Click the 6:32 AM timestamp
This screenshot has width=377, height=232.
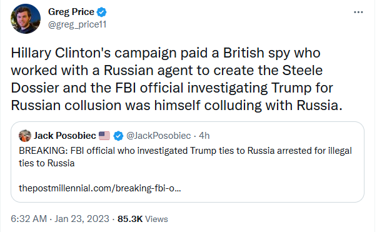point(29,219)
